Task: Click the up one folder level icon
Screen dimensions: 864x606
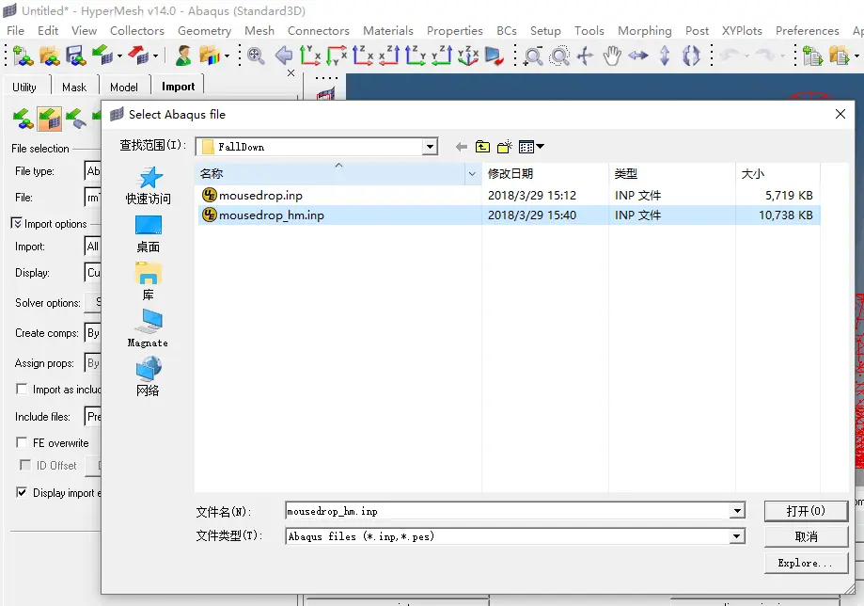Action: point(482,147)
